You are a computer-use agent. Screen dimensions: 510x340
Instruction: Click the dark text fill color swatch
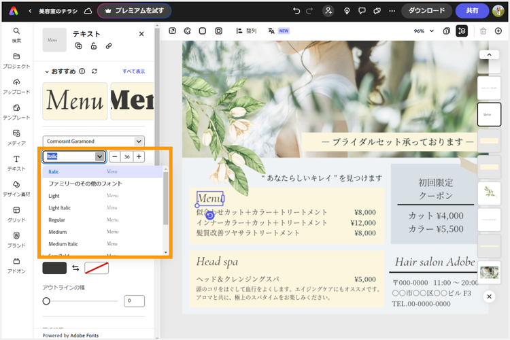point(54,268)
